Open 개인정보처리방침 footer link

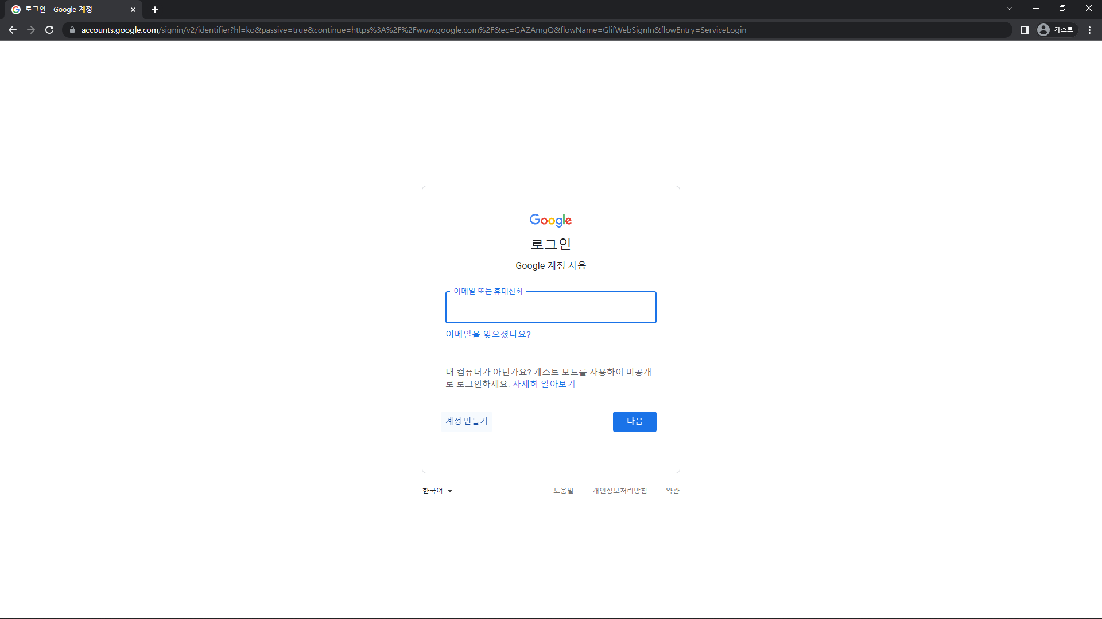click(x=619, y=491)
